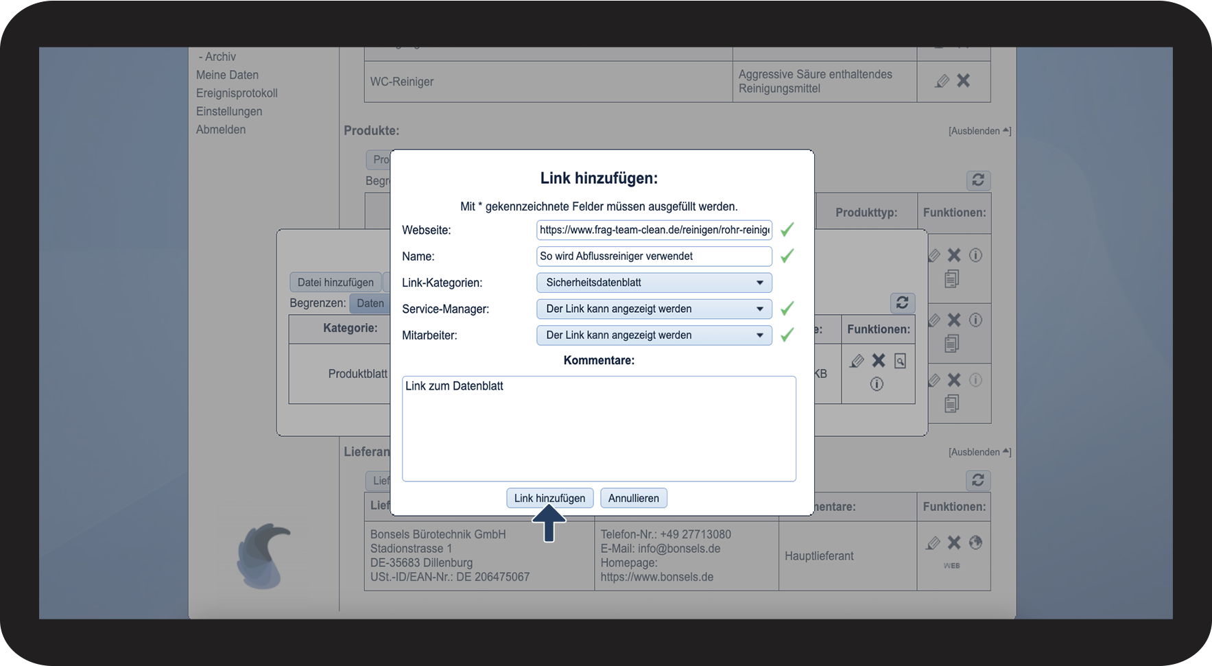Preview the Produktblatt file with the magnifier page icon
The height and width of the screenshot is (666, 1212).
(901, 361)
